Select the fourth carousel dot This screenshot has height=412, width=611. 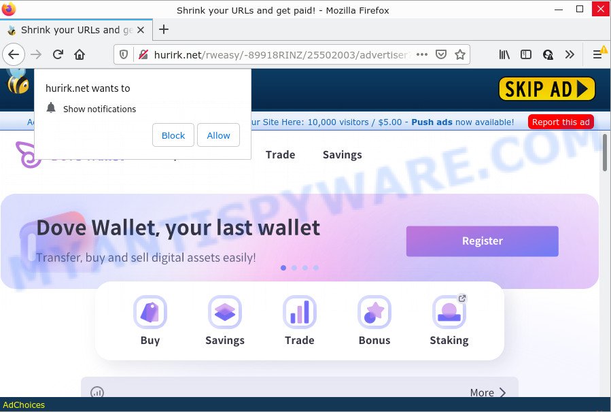click(x=316, y=268)
